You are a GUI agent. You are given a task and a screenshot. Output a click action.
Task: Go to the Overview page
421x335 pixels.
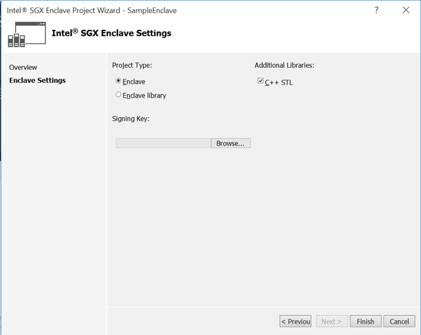coord(23,67)
